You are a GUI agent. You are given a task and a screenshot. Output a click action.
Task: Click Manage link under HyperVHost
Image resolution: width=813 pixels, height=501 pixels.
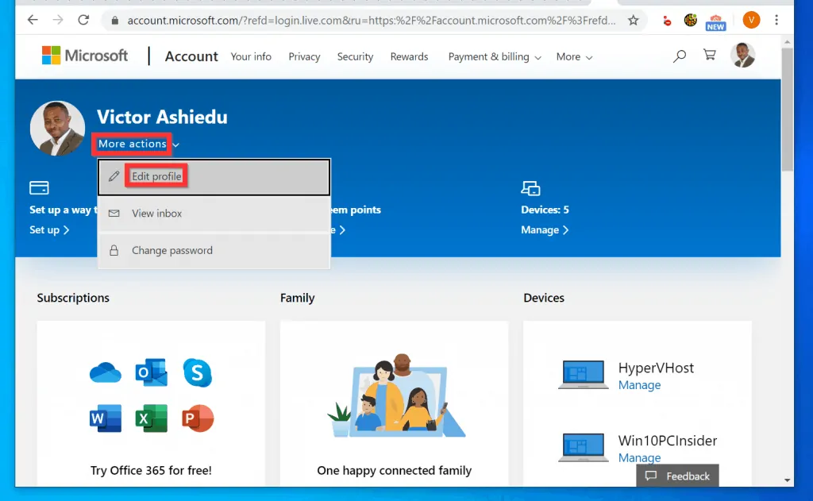point(639,385)
